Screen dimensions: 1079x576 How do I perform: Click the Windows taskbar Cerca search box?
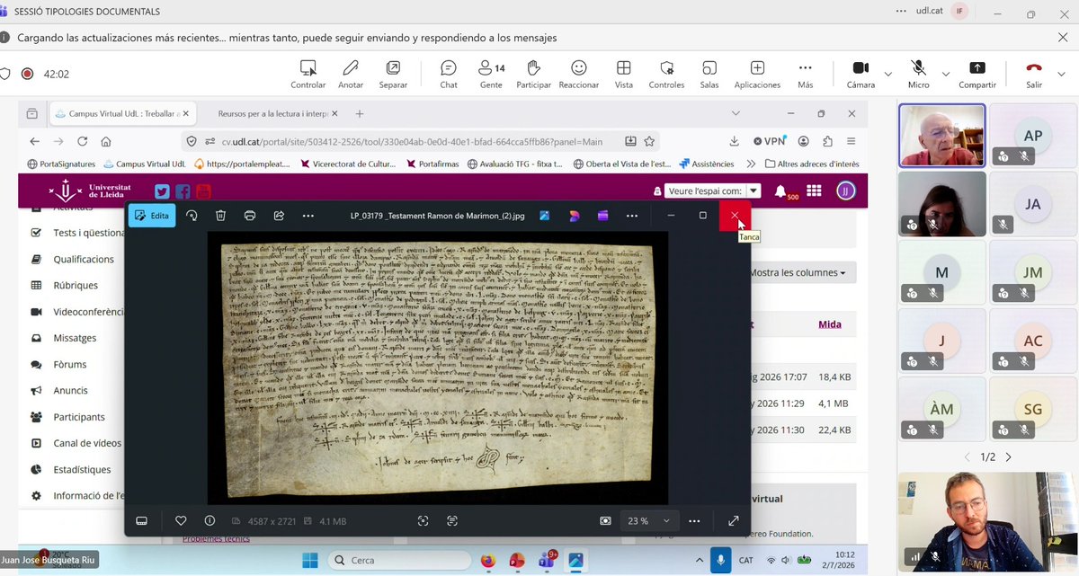[398, 560]
